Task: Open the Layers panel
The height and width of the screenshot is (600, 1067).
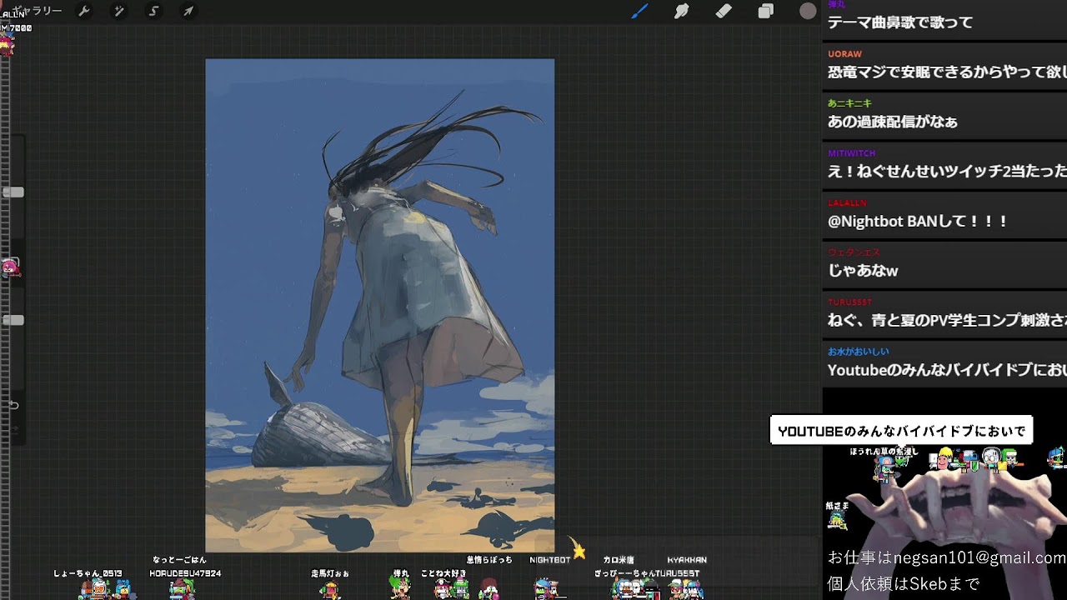Action: (765, 11)
